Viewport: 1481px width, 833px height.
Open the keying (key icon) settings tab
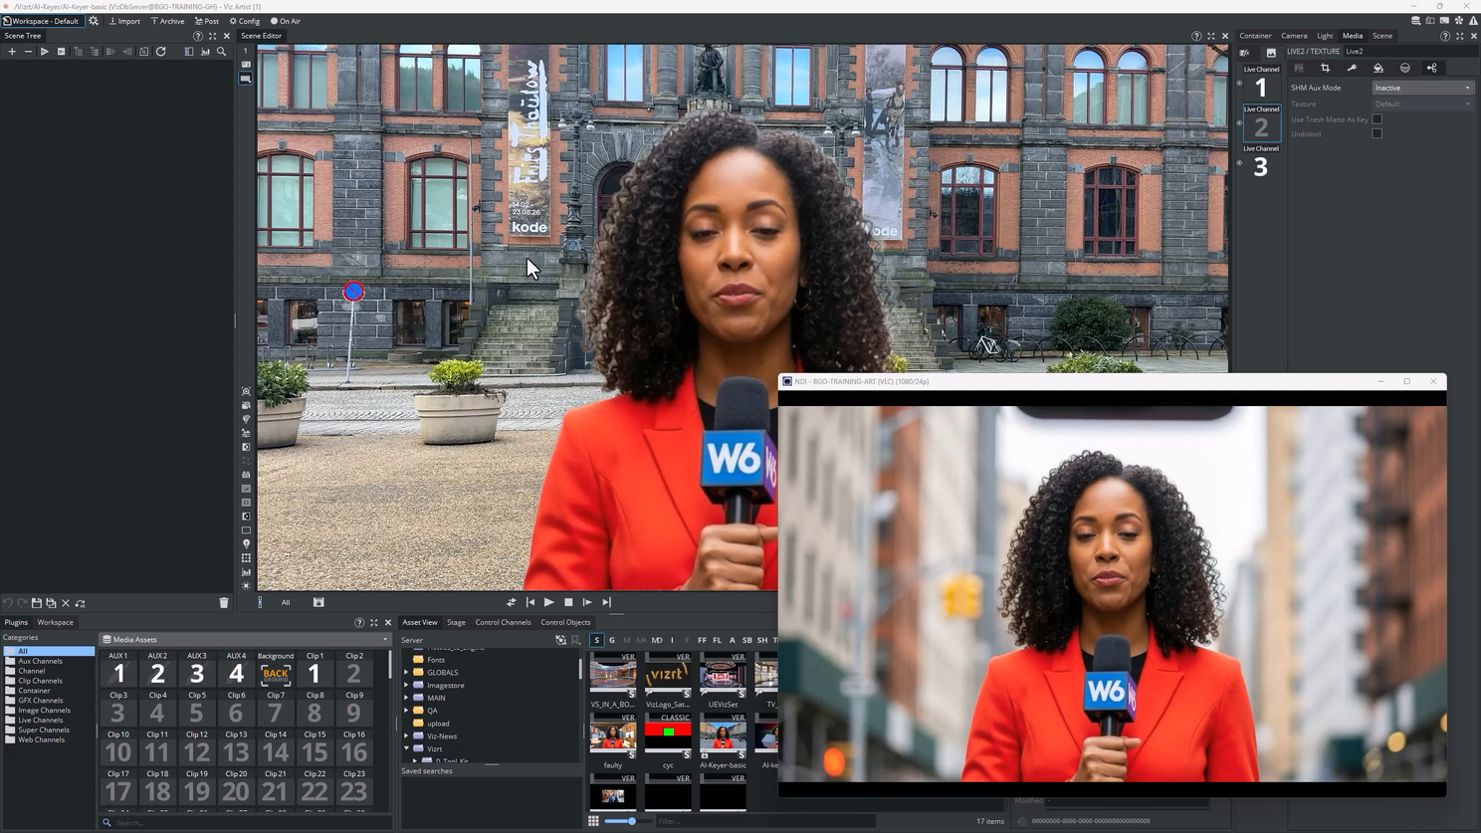(x=1352, y=69)
